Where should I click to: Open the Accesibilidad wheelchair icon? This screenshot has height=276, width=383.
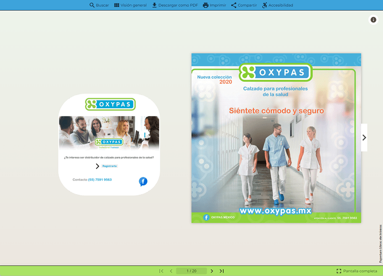point(264,5)
